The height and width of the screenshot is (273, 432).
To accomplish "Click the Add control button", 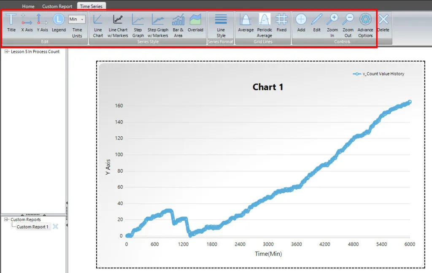I will [301, 23].
